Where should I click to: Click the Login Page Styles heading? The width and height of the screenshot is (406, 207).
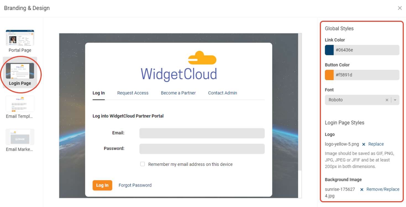click(x=344, y=123)
